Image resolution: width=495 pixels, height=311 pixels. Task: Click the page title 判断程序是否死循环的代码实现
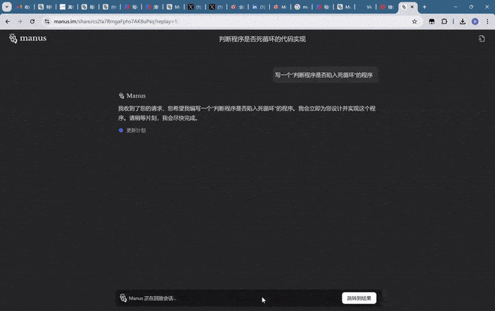[262, 39]
